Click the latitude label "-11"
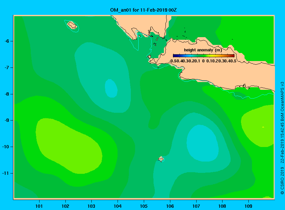This screenshot has height=210, width=285. 6,173
